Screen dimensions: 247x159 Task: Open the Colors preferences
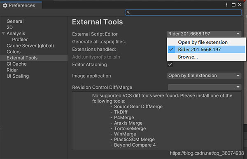pyautogui.click(x=14, y=52)
